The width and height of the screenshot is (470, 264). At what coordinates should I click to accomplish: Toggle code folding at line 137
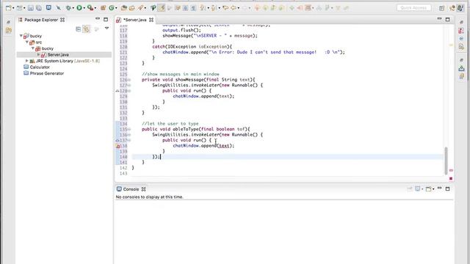(x=129, y=140)
